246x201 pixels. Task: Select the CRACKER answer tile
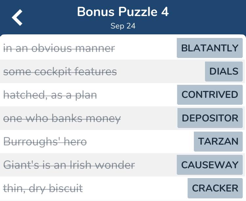(x=215, y=188)
